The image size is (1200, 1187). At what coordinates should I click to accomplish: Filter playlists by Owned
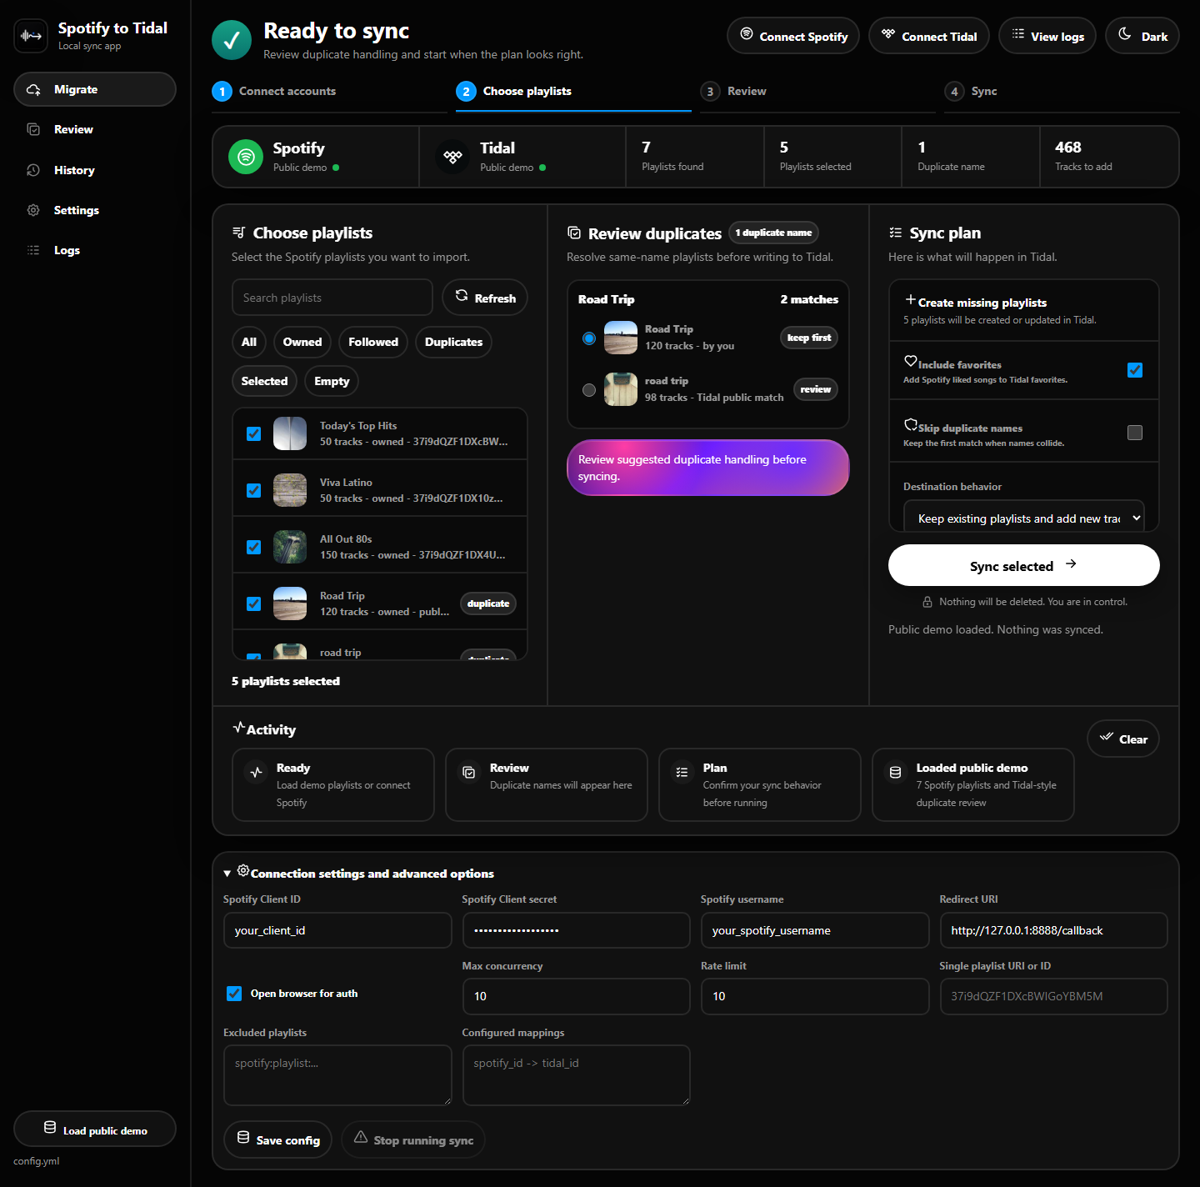[x=302, y=342]
